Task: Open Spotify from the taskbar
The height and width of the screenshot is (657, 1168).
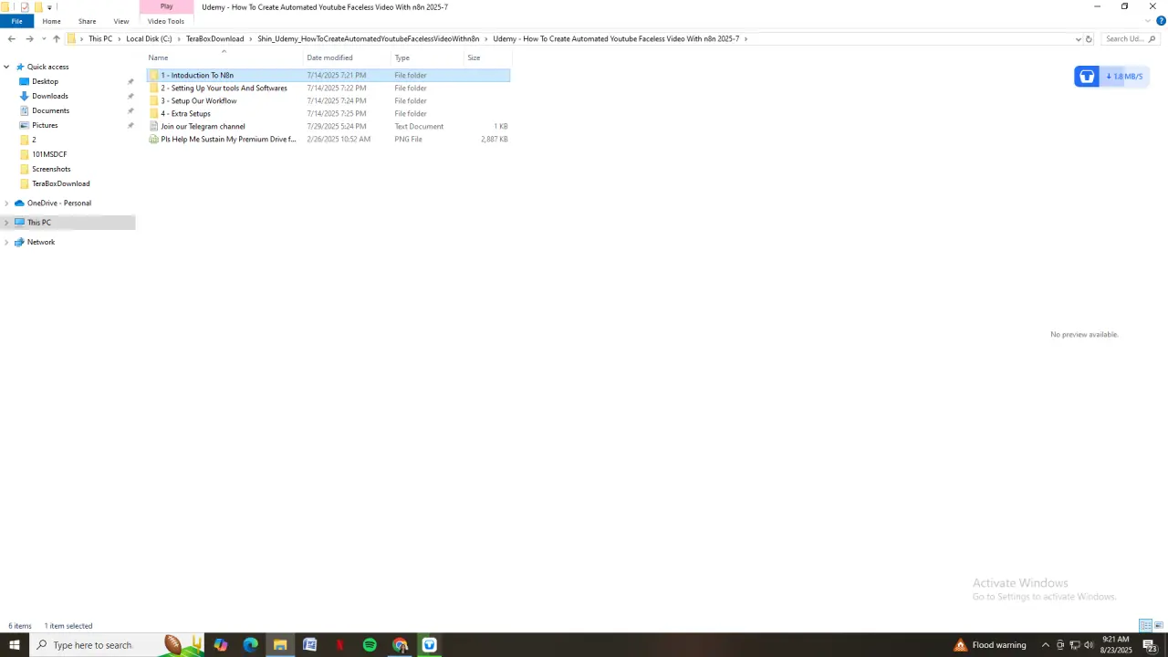Action: pos(370,645)
